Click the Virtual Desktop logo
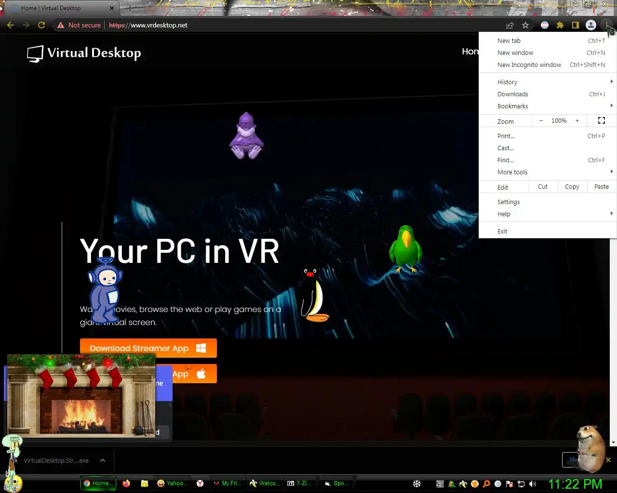Screen dimensions: 617x493 [84, 53]
